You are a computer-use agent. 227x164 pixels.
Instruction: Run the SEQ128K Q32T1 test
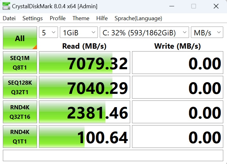(x=20, y=87)
